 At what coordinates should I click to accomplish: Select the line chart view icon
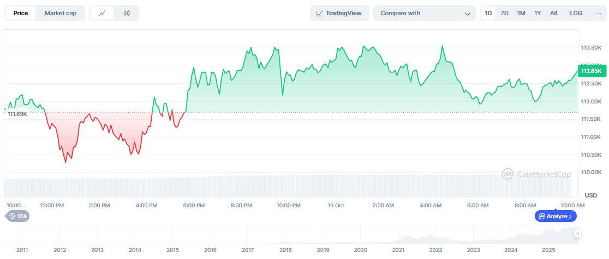coord(102,13)
